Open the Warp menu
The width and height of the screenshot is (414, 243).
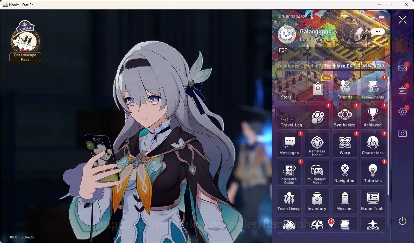[345, 145]
